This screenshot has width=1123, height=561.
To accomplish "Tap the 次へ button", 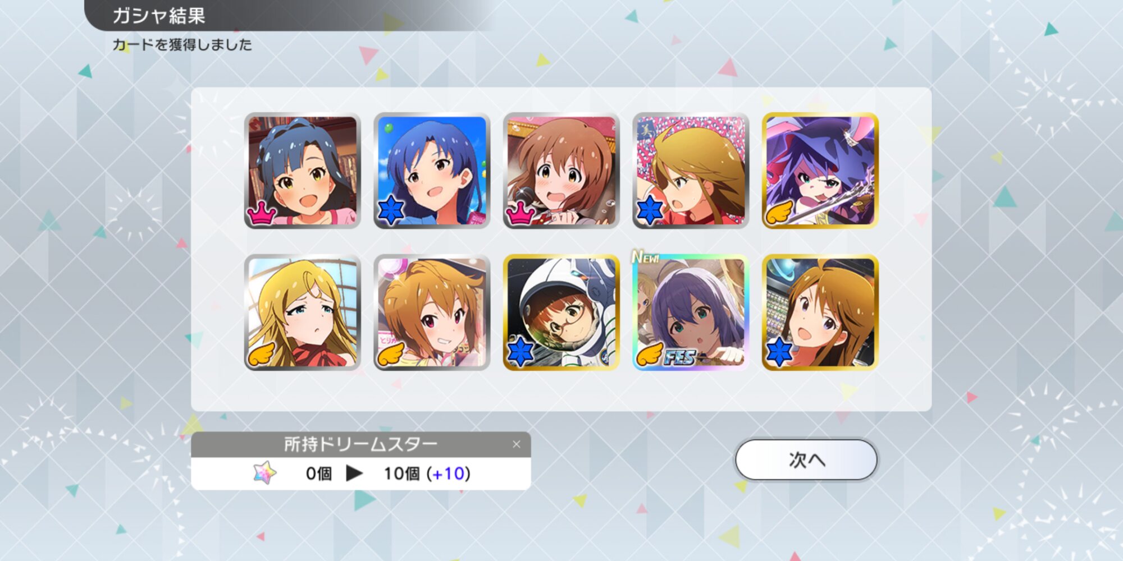I will (806, 460).
